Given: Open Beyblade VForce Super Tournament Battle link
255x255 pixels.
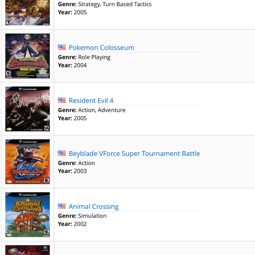Looking at the screenshot, I should [x=134, y=153].
